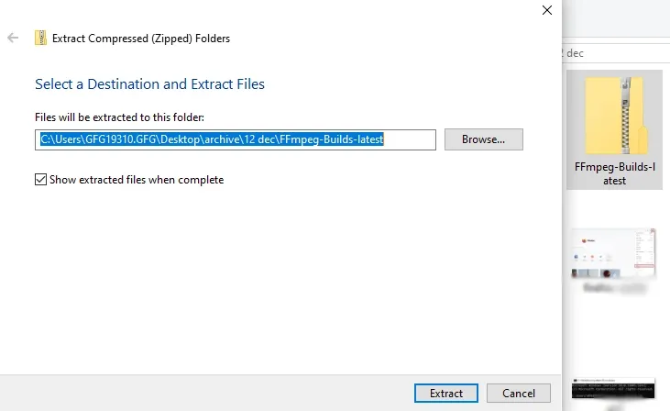Click the zipped folder icon in the title bar

[x=40, y=38]
